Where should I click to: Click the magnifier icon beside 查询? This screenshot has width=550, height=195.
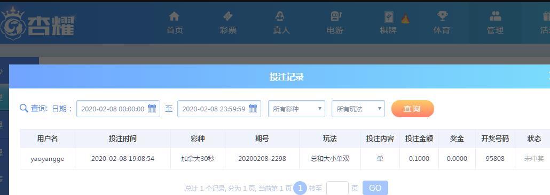click(x=24, y=109)
